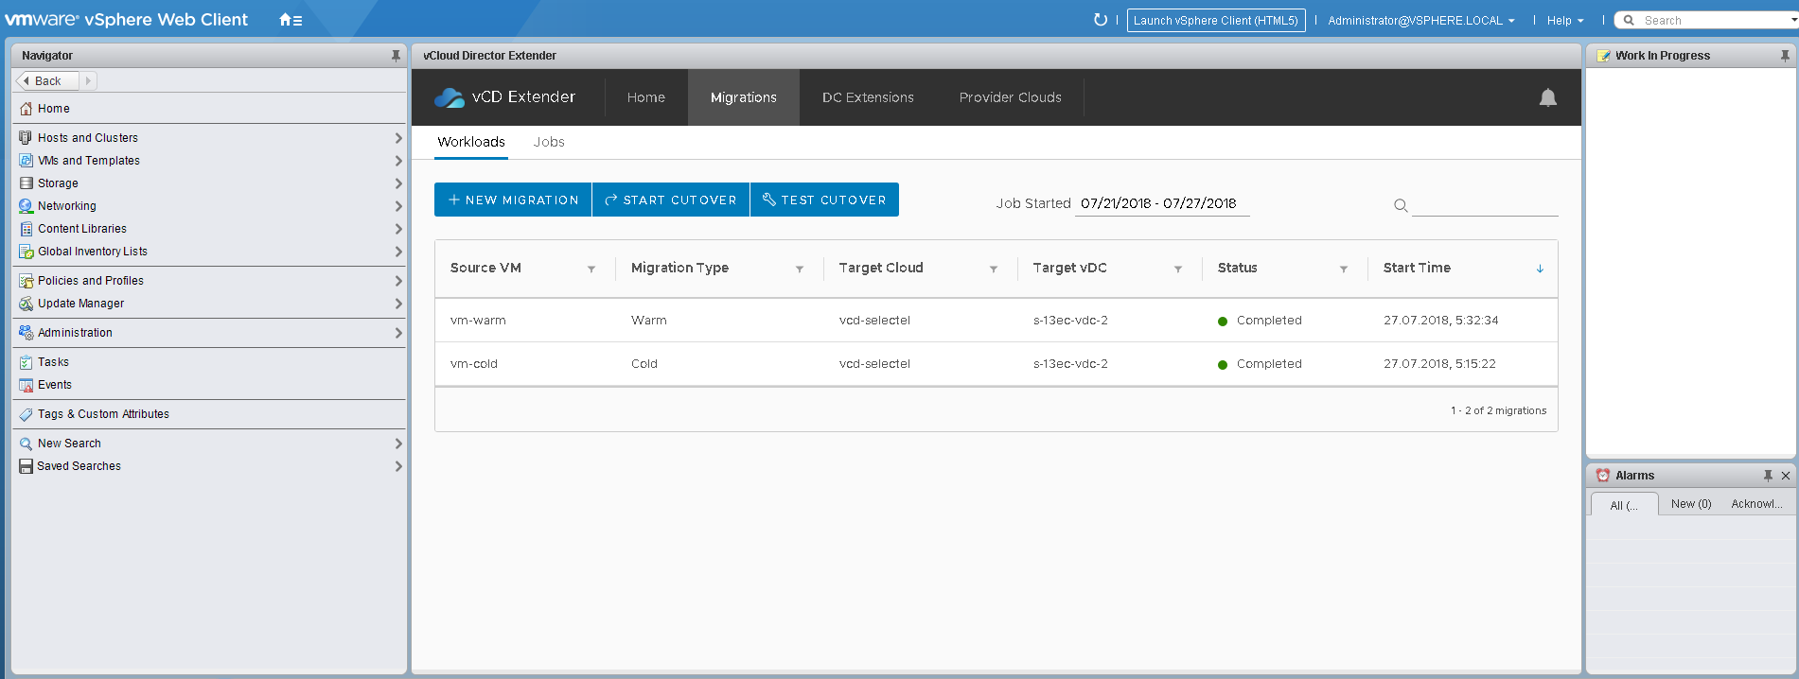
Task: Click the Update Manager icon
Action: [26, 304]
